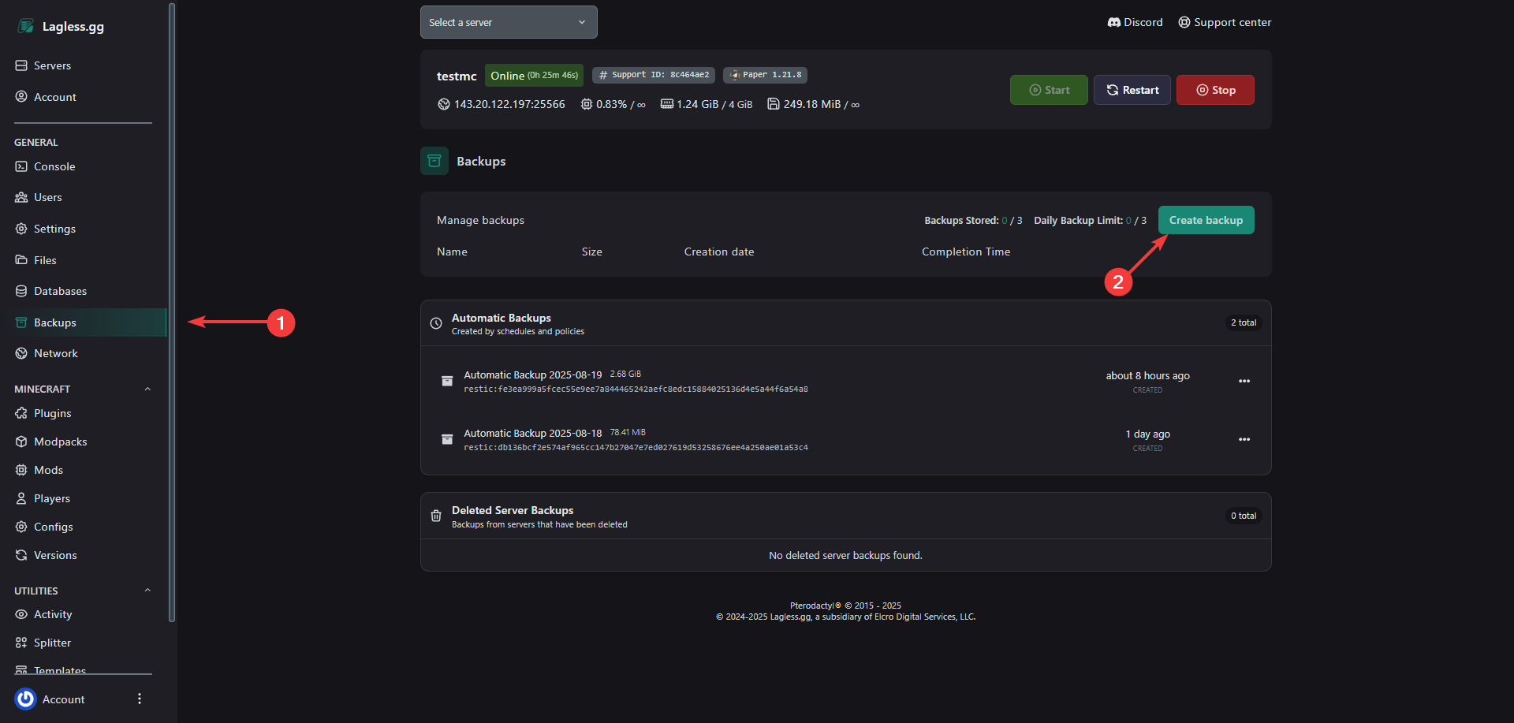
Task: Open options for Automatic Backup 2025-08-18
Action: [x=1244, y=439]
